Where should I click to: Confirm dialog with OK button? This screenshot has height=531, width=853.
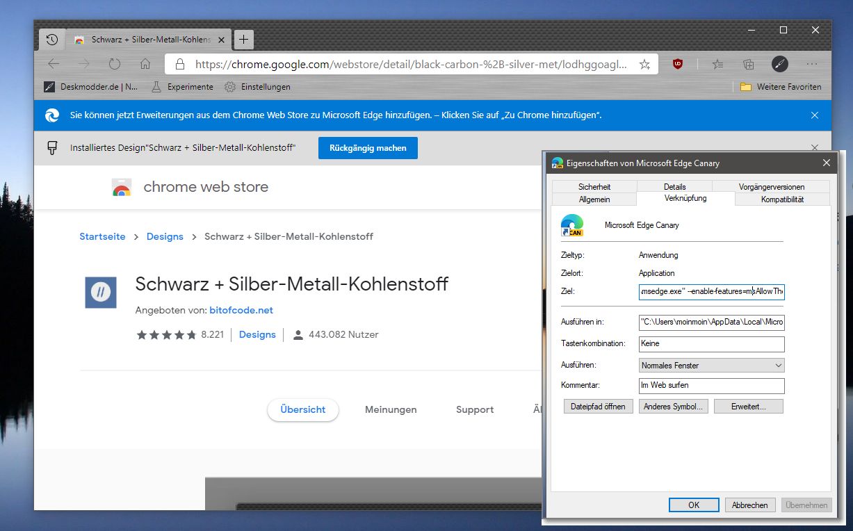pyautogui.click(x=694, y=505)
